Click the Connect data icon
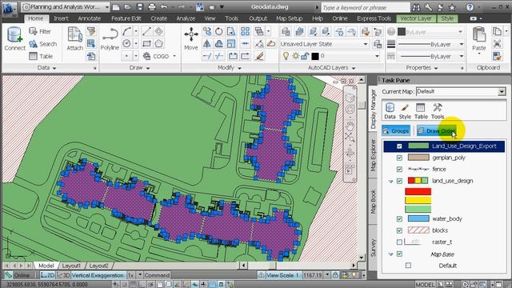512x288 pixels. tap(14, 38)
